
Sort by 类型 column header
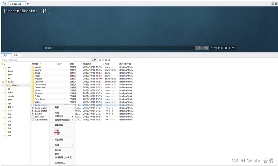coord(75,64)
